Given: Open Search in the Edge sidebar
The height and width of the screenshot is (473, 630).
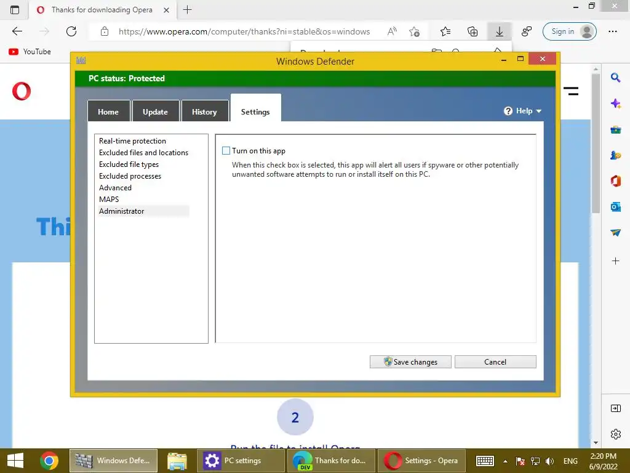Looking at the screenshot, I should (615, 78).
